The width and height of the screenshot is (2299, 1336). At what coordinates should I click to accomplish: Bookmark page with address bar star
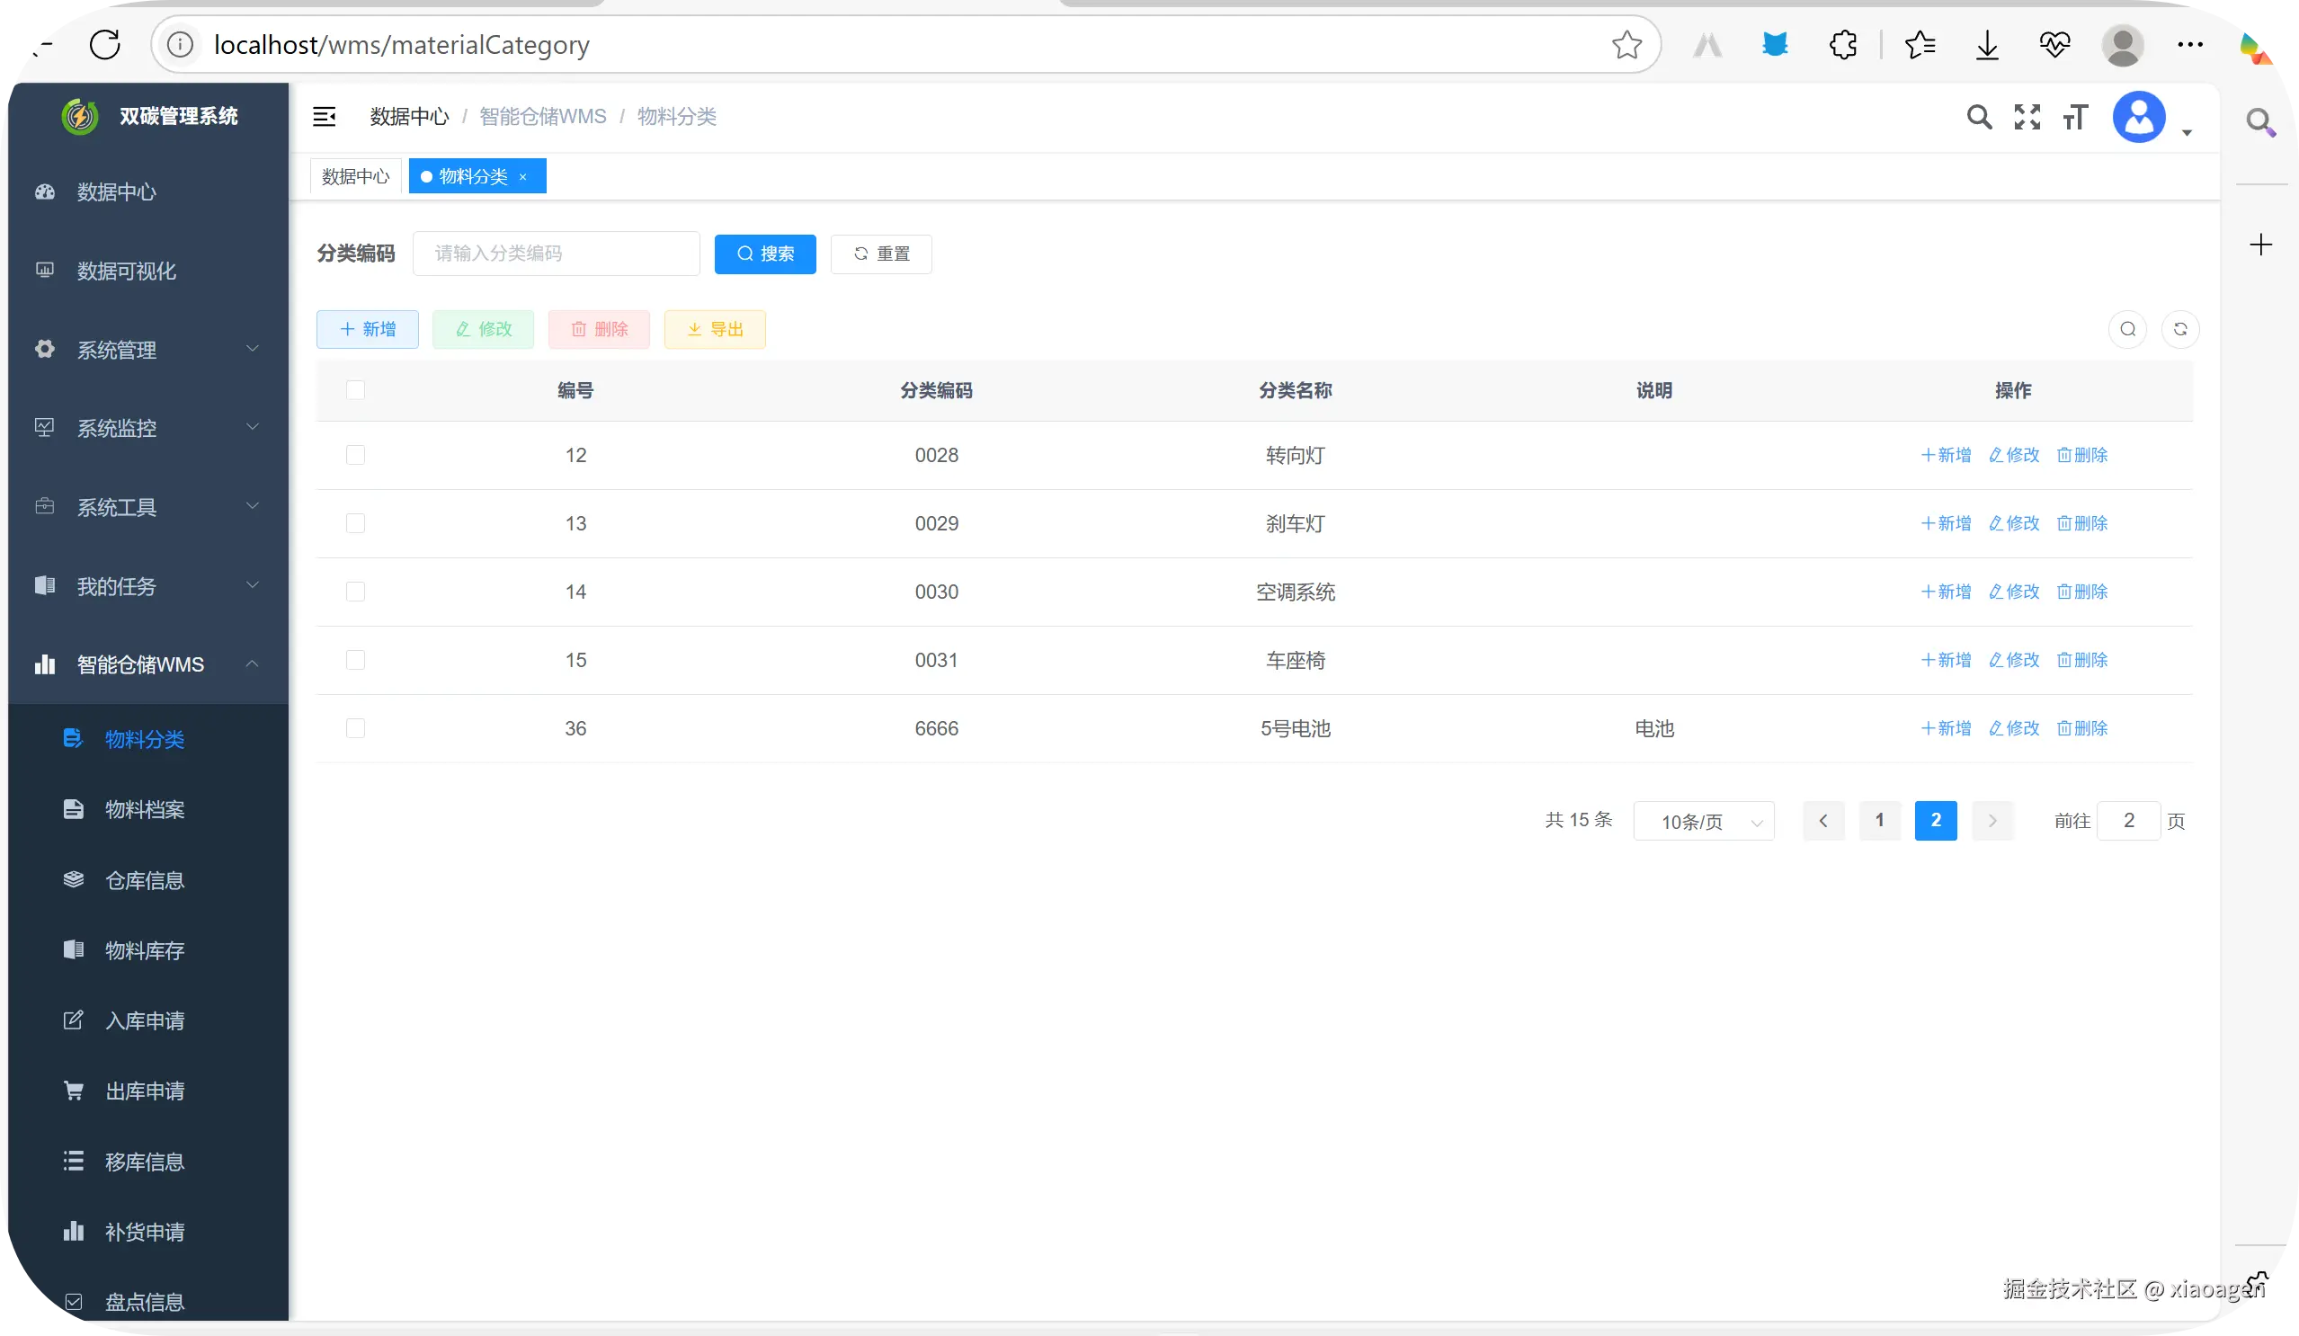[1626, 45]
